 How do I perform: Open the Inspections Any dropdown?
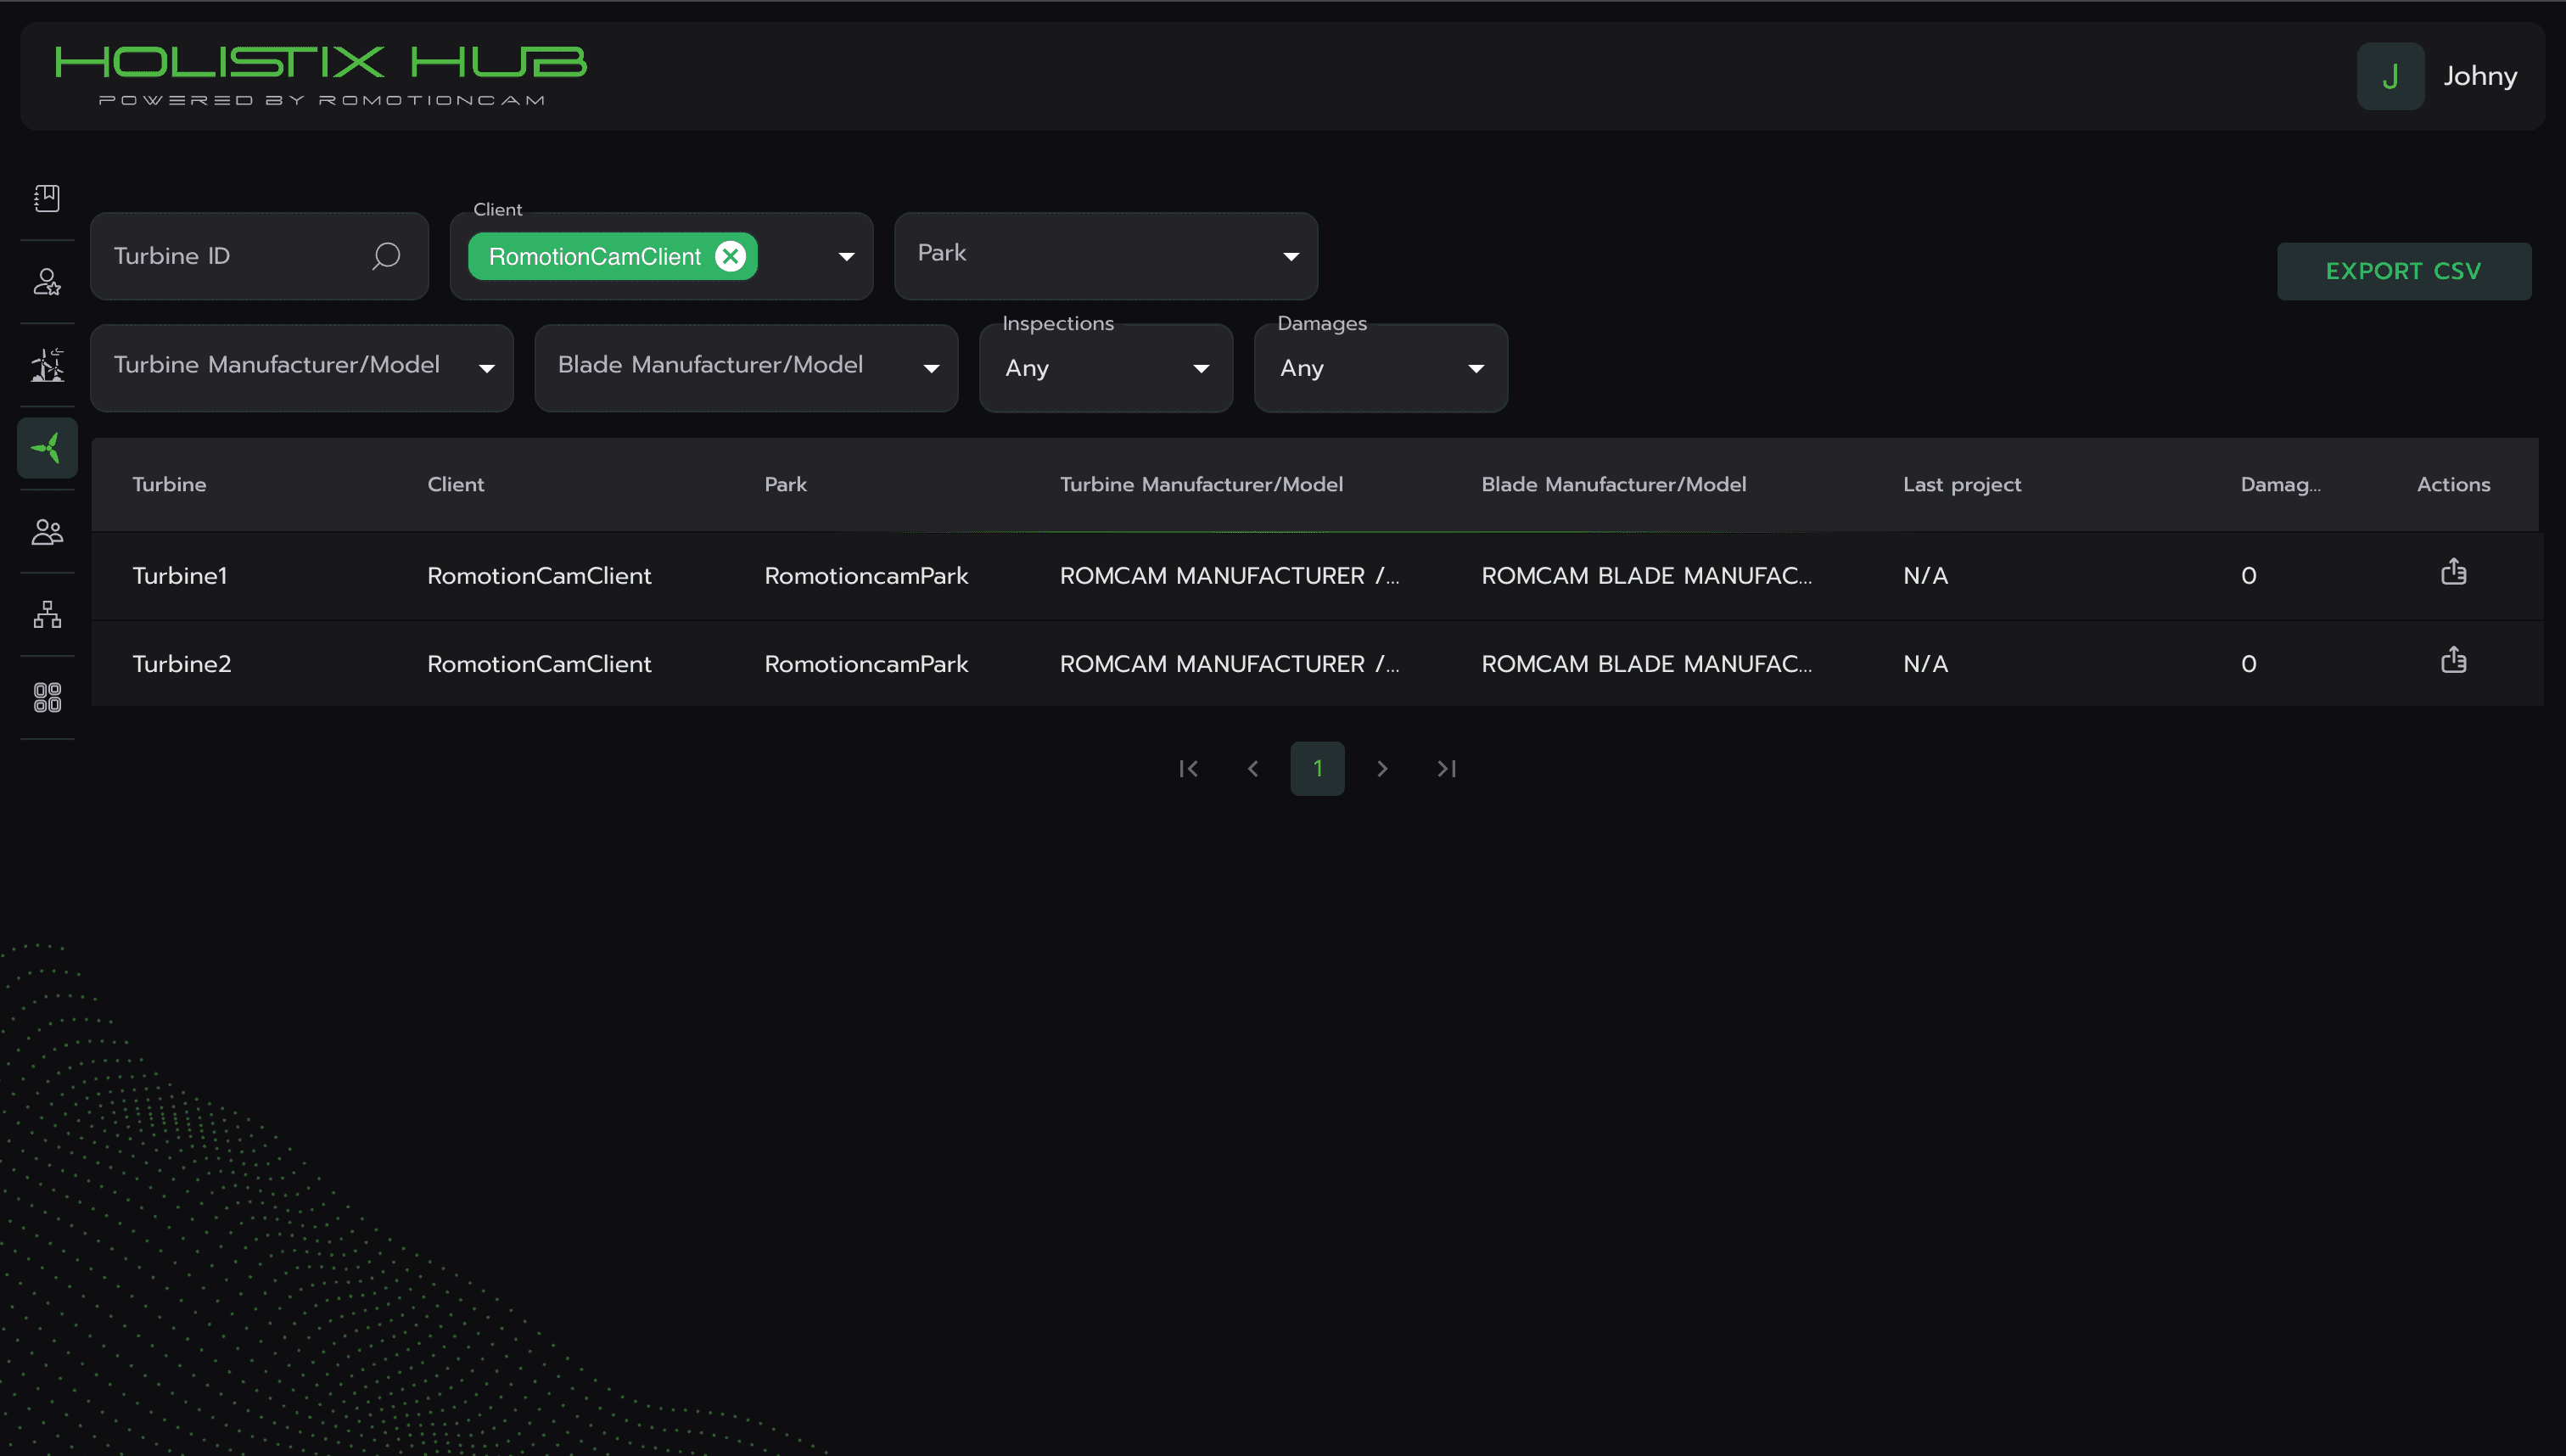[1105, 368]
